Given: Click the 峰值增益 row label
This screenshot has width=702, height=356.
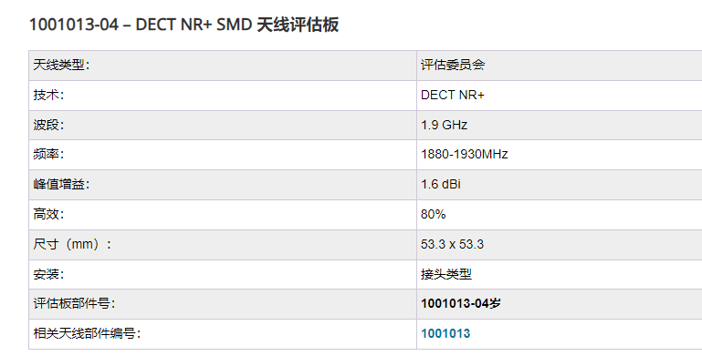Looking at the screenshot, I should 61,185.
